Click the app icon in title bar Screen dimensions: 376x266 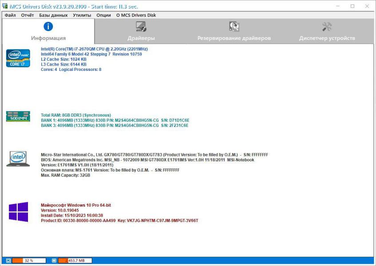pos(4,6)
